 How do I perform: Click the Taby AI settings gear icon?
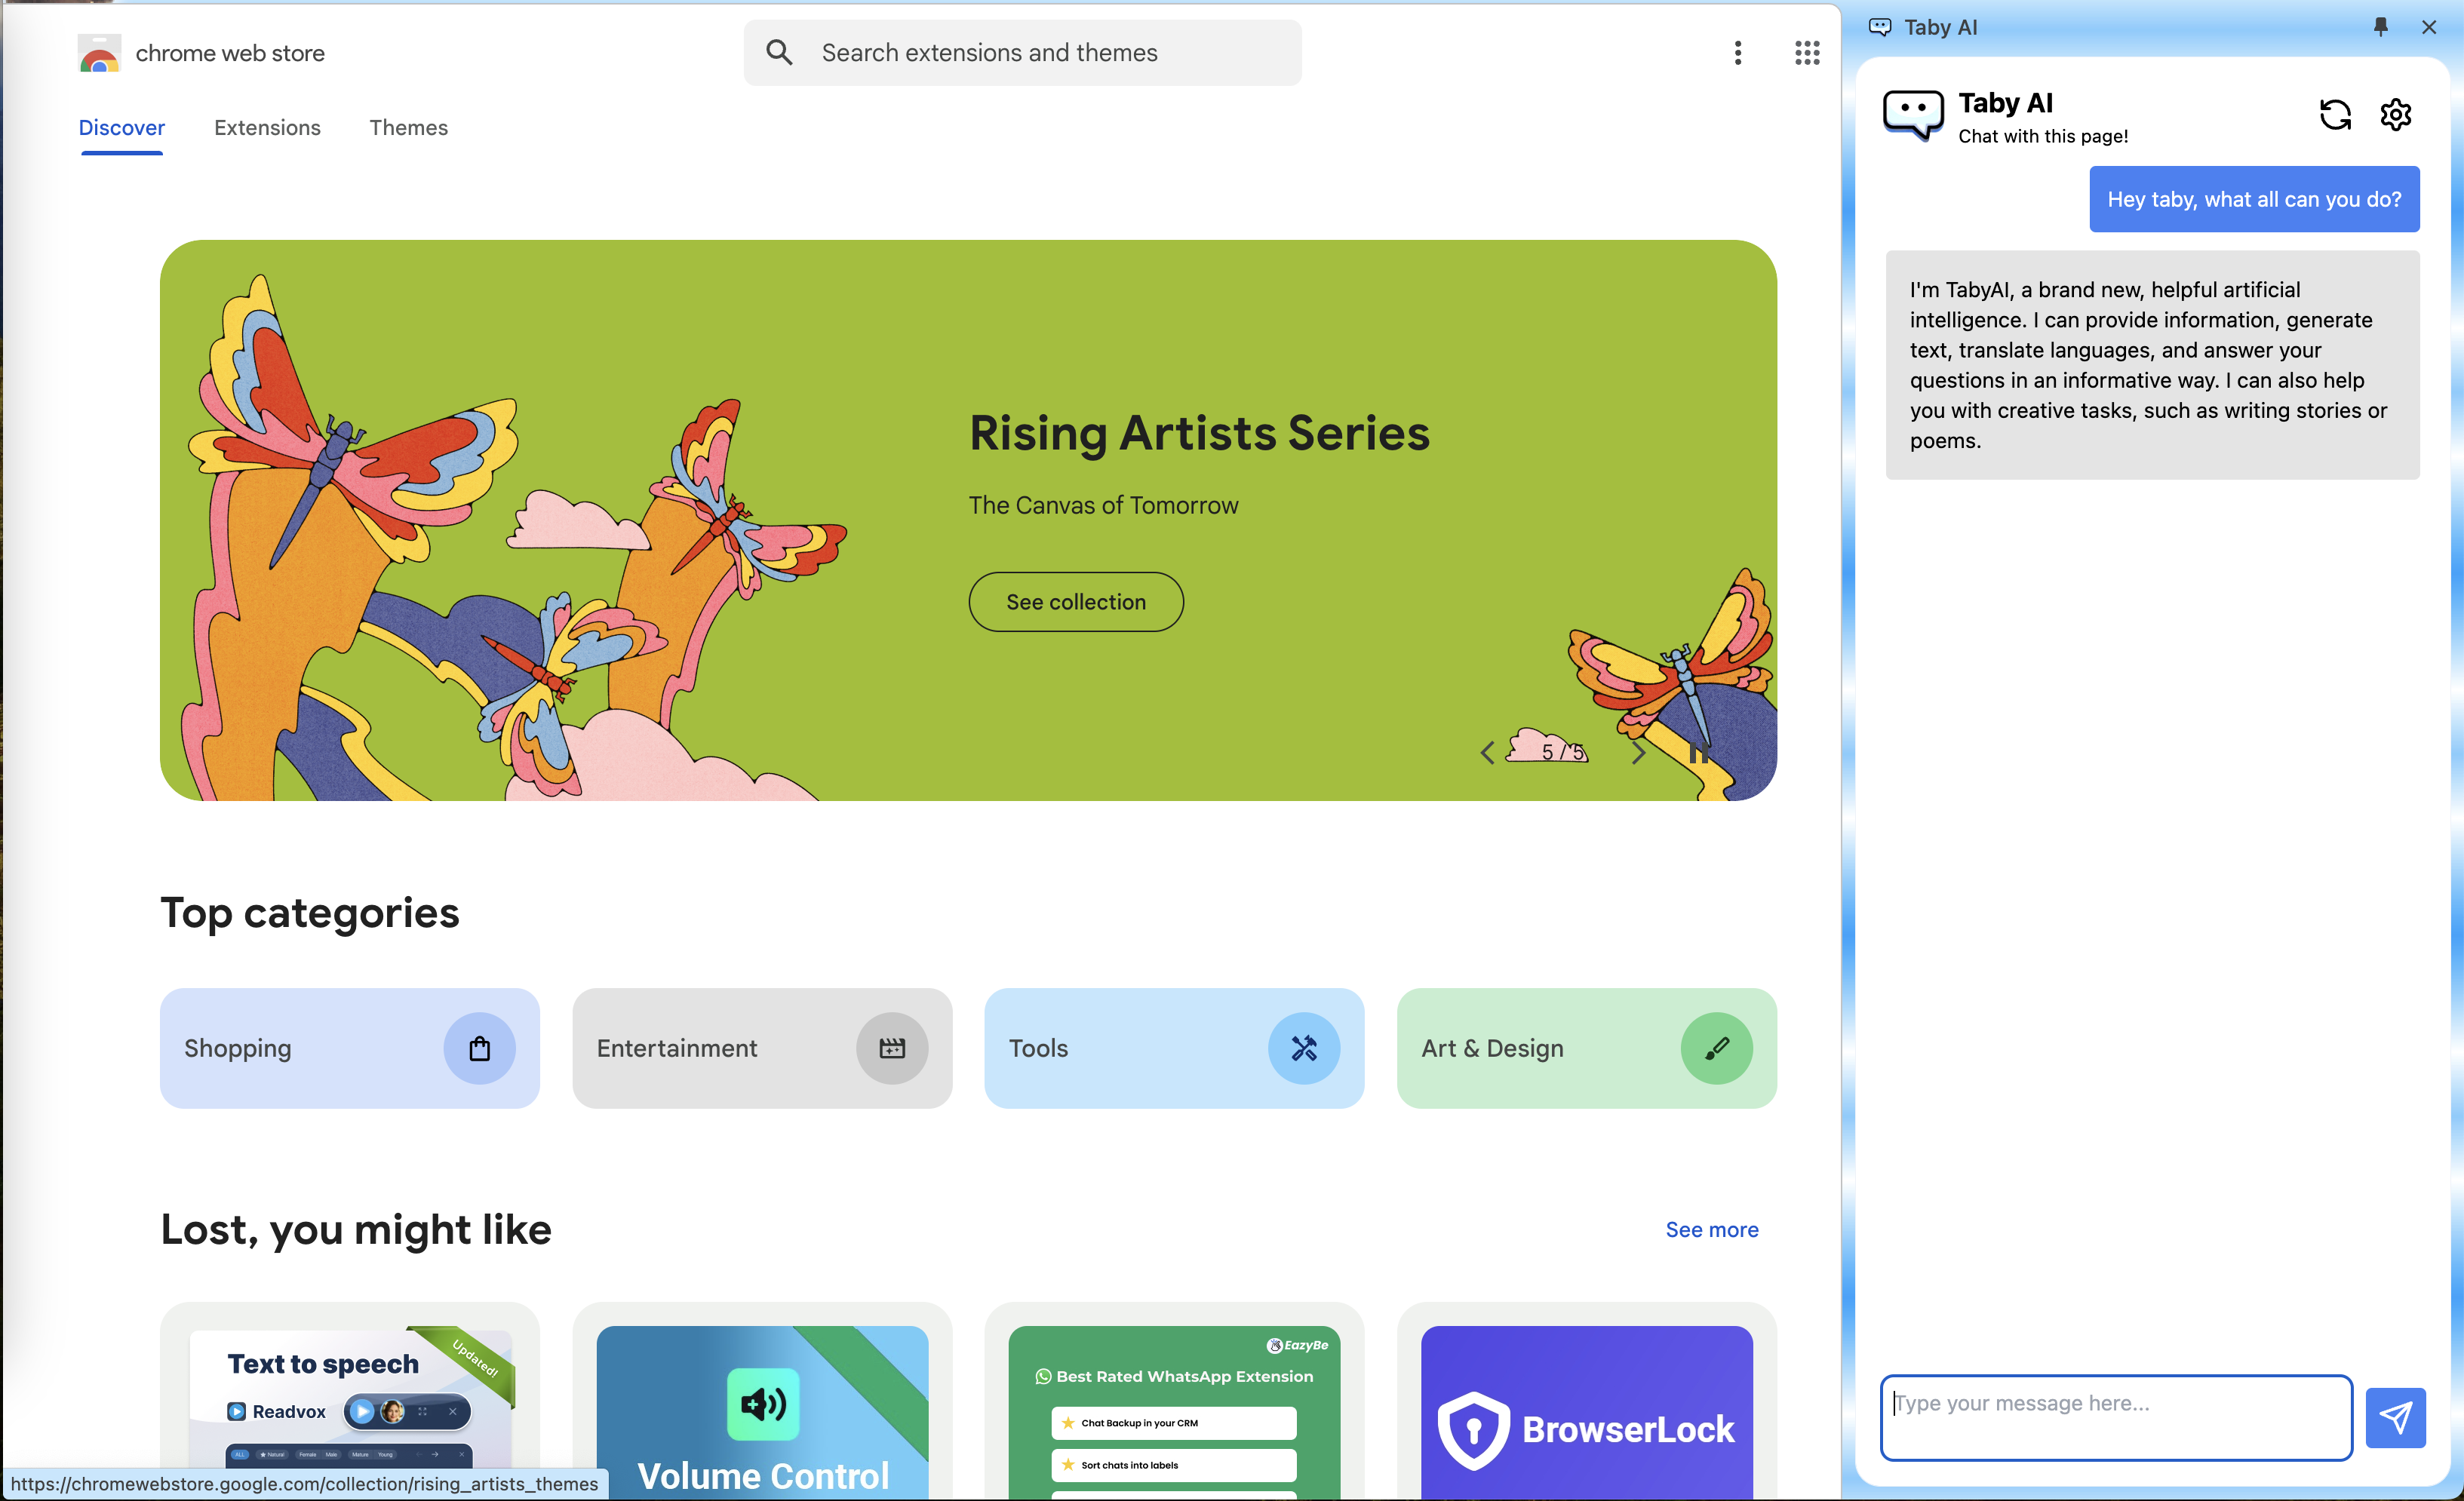[x=2395, y=115]
